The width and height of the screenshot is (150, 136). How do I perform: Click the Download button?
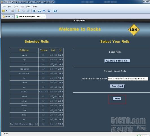[117, 86]
